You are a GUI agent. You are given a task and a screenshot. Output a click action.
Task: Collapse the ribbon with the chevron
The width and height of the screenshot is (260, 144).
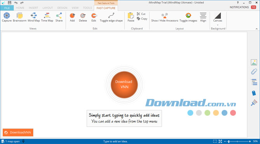257,29
